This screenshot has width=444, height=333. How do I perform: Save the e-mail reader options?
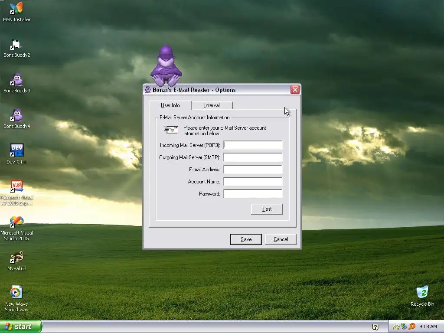pyautogui.click(x=246, y=239)
